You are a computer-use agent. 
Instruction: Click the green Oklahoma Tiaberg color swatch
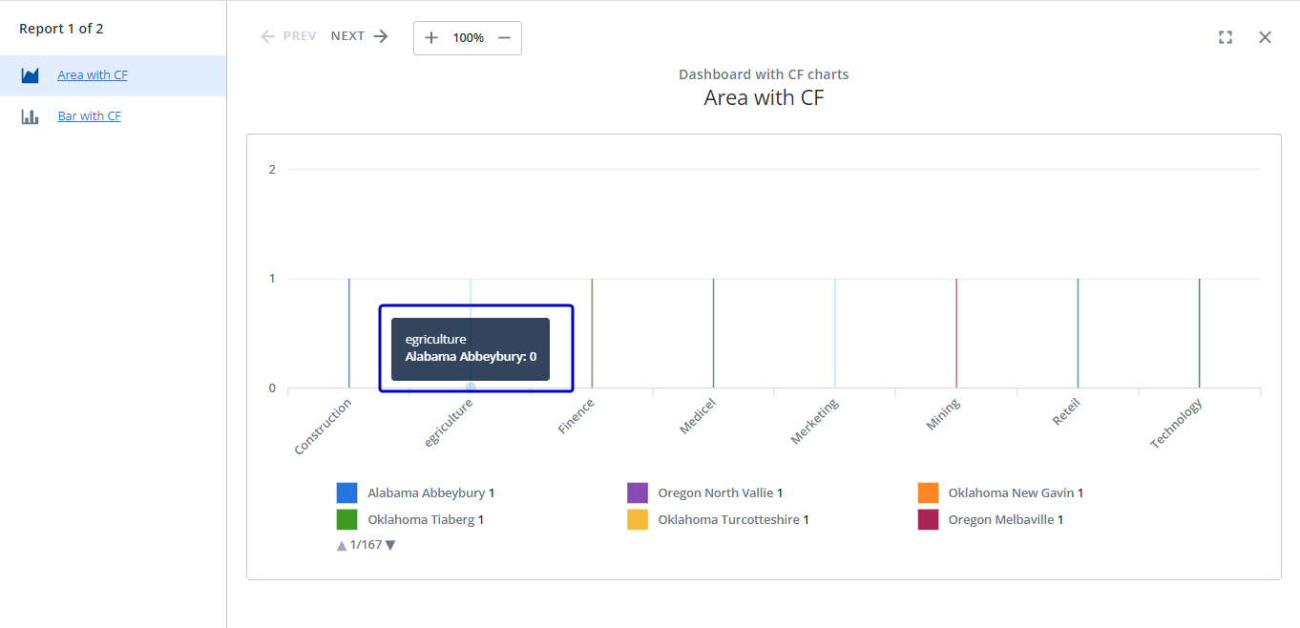[x=346, y=520]
